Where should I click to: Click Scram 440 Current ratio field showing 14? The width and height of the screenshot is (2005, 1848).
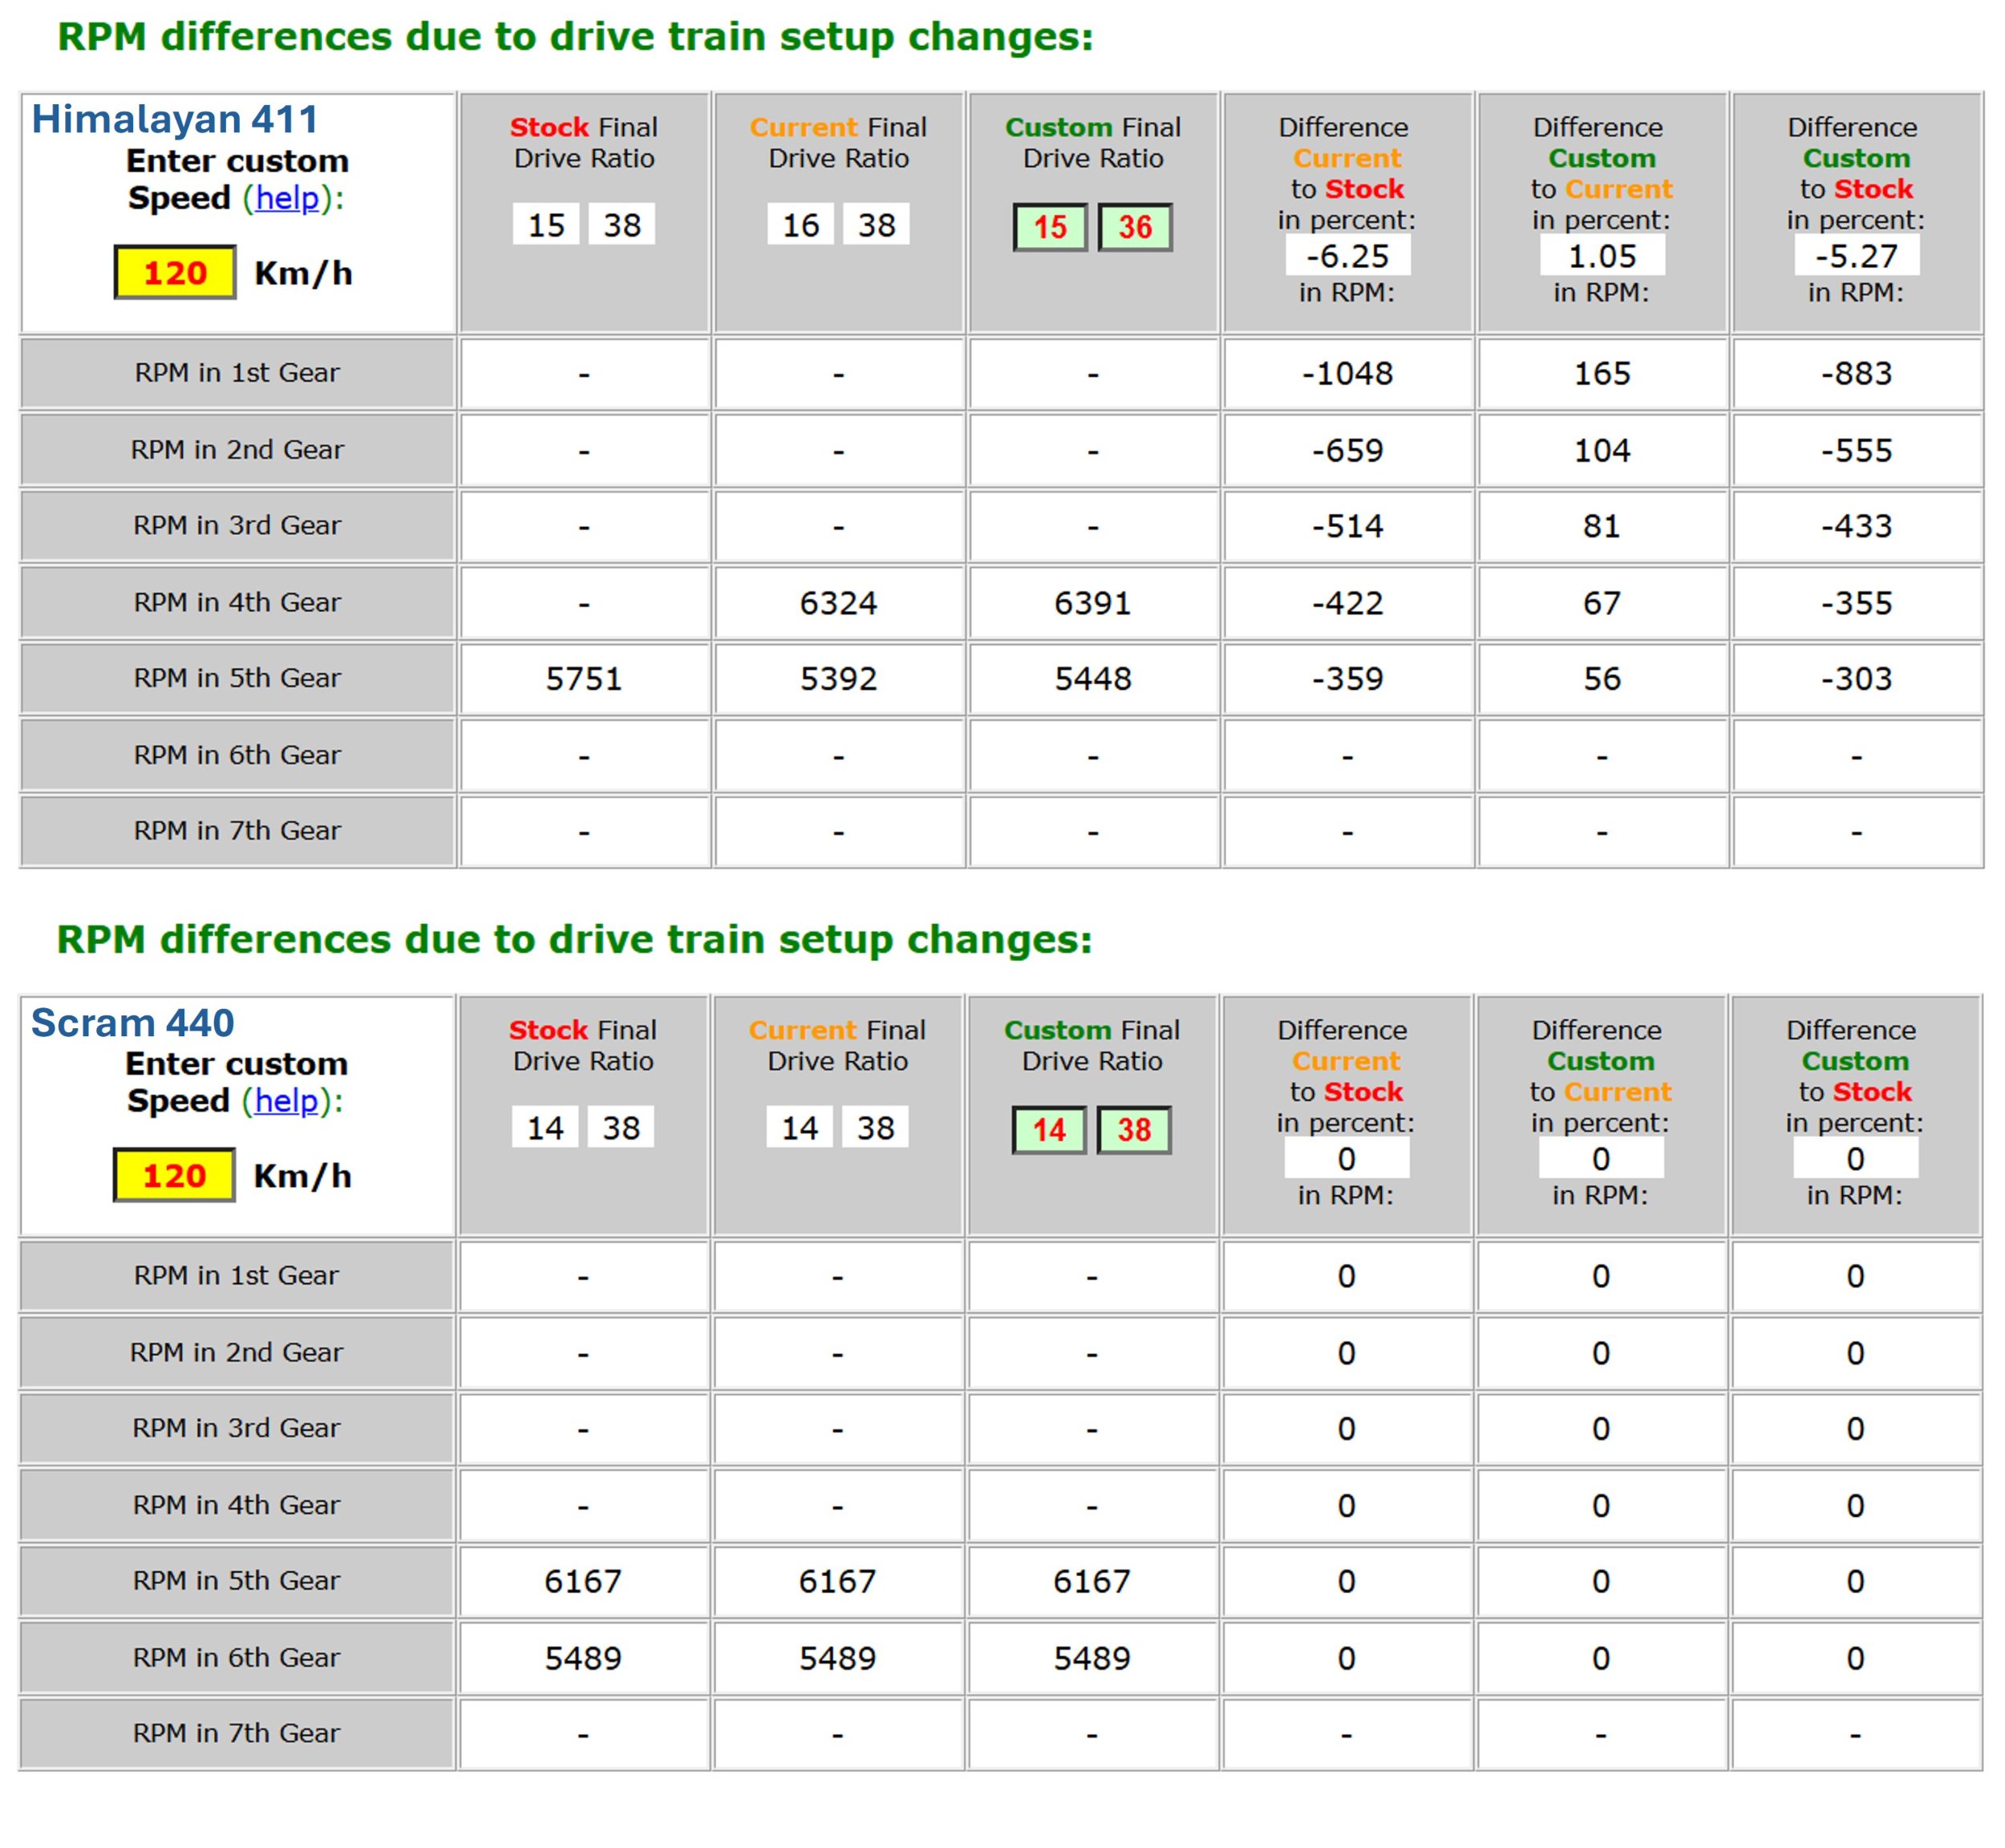pyautogui.click(x=800, y=1127)
